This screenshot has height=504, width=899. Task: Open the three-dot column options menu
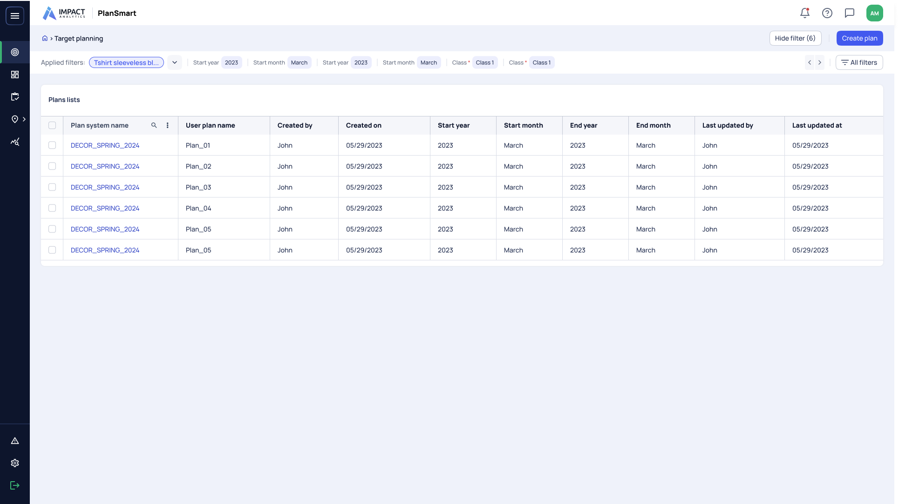pos(168,125)
